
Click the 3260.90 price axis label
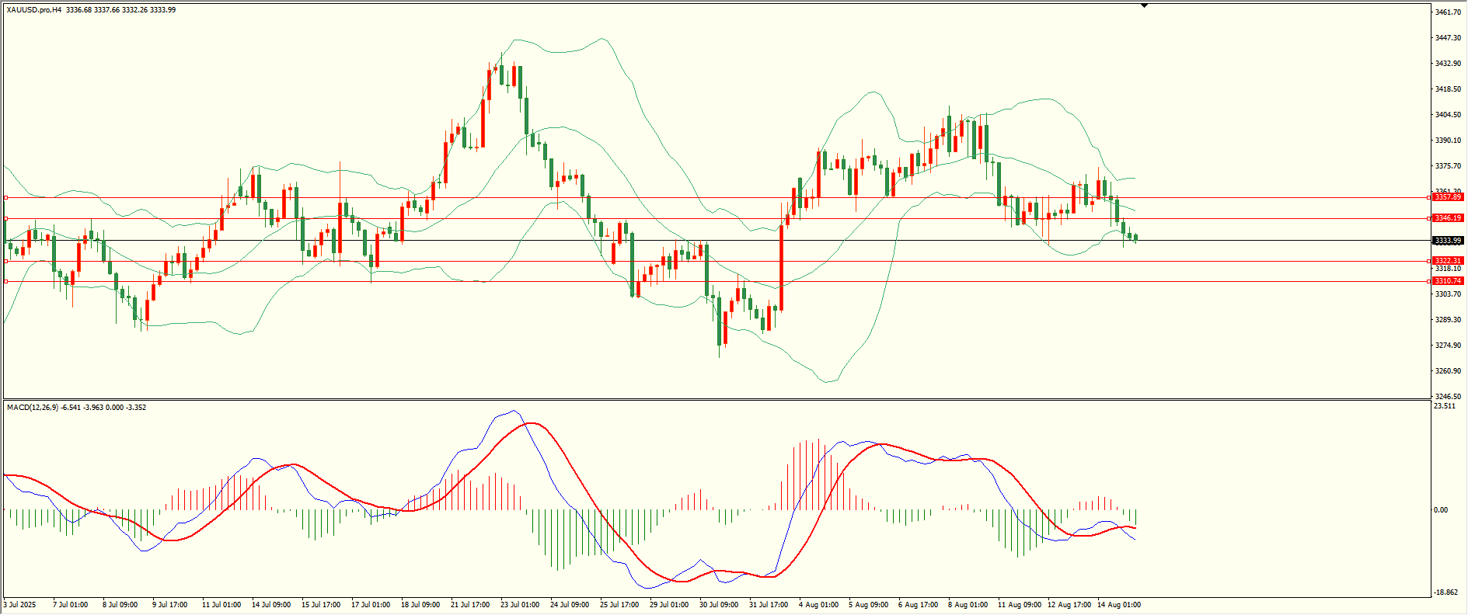(1448, 371)
